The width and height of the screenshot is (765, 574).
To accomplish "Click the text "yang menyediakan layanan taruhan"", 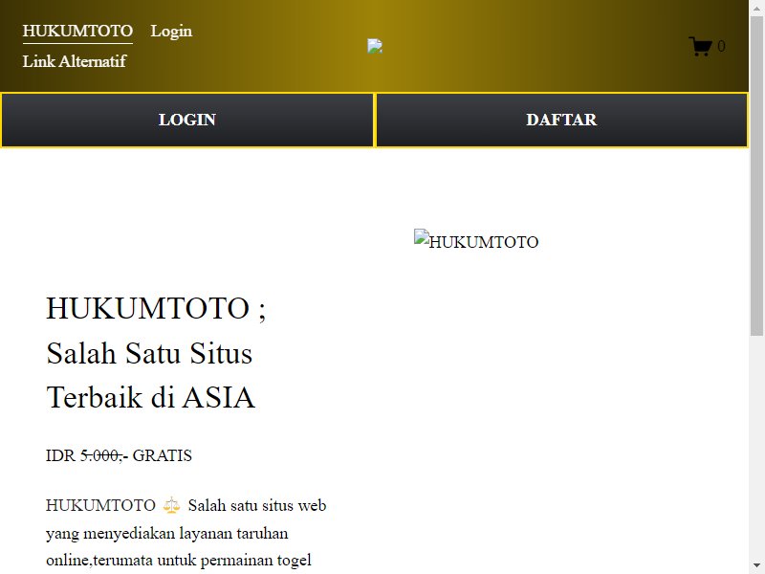I will (x=166, y=533).
